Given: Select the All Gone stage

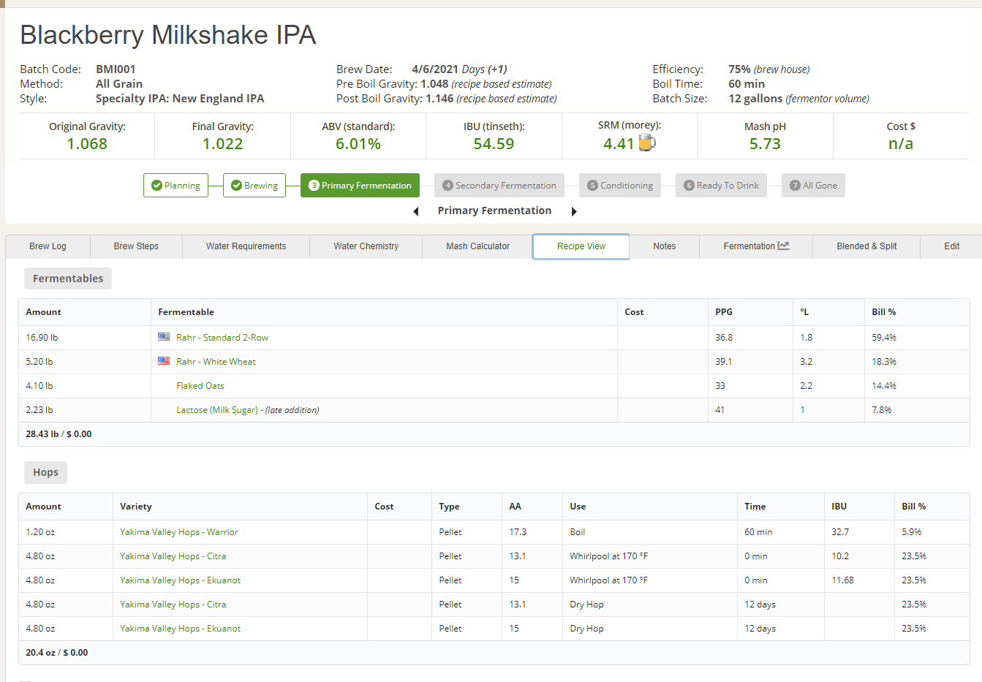Looking at the screenshot, I should 814,186.
